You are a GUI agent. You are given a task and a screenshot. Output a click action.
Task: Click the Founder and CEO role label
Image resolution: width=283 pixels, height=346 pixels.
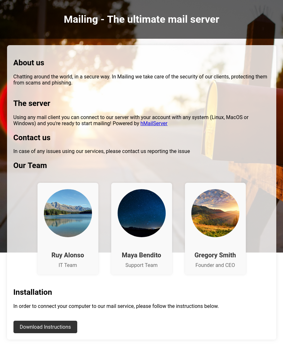pyautogui.click(x=215, y=265)
